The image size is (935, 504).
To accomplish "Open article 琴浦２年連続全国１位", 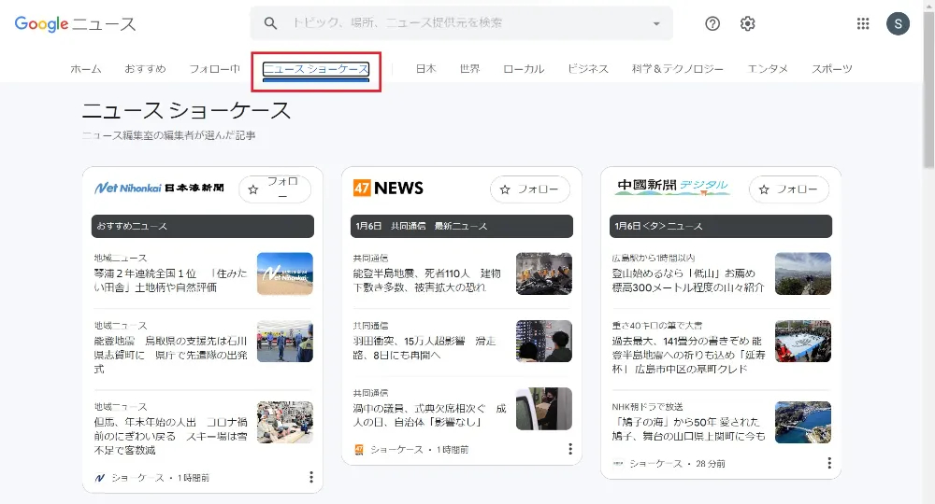I will pyautogui.click(x=170, y=280).
